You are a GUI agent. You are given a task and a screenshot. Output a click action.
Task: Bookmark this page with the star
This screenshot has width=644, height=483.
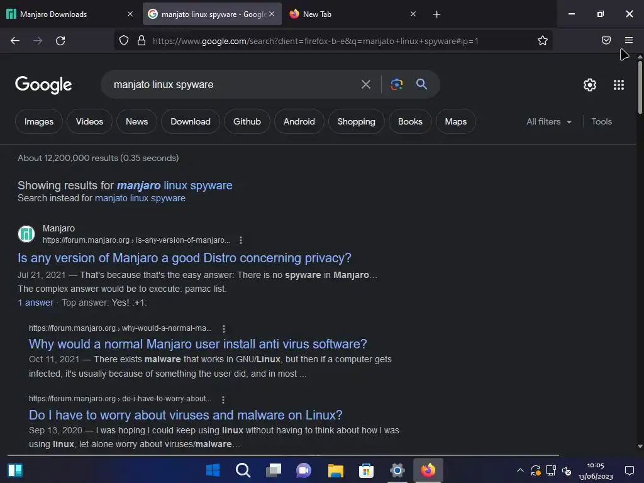(543, 40)
